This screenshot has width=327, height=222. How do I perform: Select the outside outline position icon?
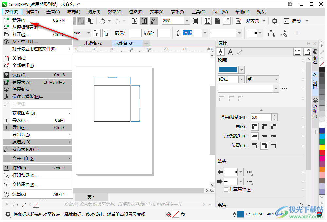click(x=255, y=146)
